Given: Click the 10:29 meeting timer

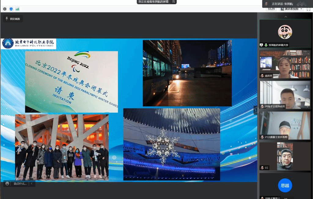Looking at the screenshot, I should click(x=271, y=9).
